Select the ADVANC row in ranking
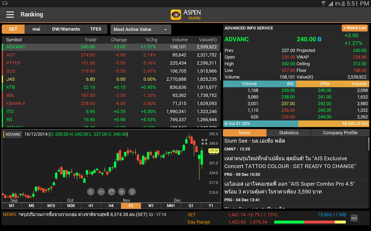This screenshot has width=371, height=231. pyautogui.click(x=111, y=47)
